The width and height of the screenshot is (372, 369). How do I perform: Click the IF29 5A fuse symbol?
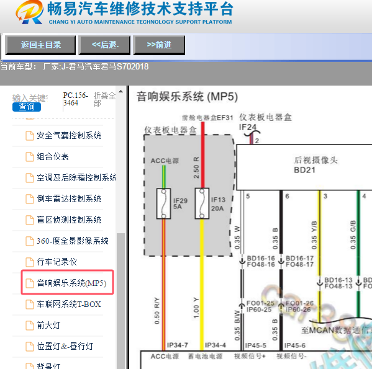pos(163,203)
